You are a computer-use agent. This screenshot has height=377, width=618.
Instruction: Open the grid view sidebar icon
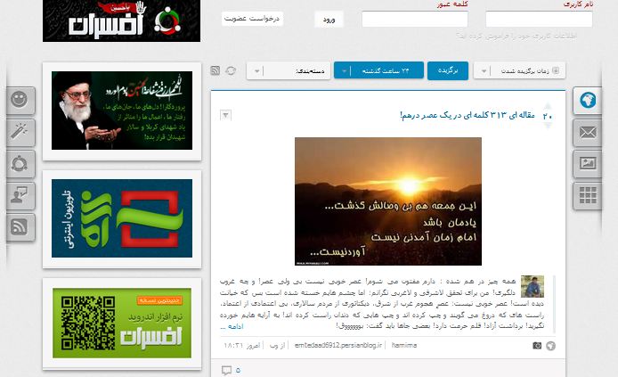click(587, 195)
